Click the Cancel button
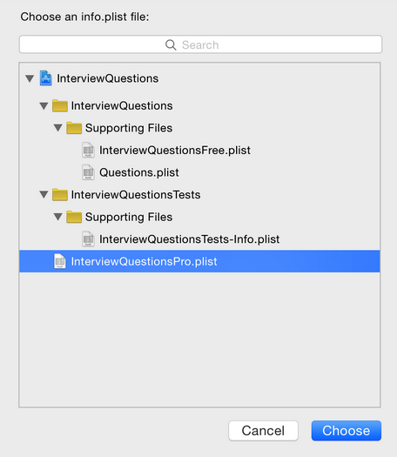This screenshot has height=457, width=397. point(263,431)
